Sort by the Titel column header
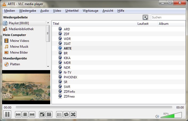This screenshot has height=121, width=188. coord(94,24)
